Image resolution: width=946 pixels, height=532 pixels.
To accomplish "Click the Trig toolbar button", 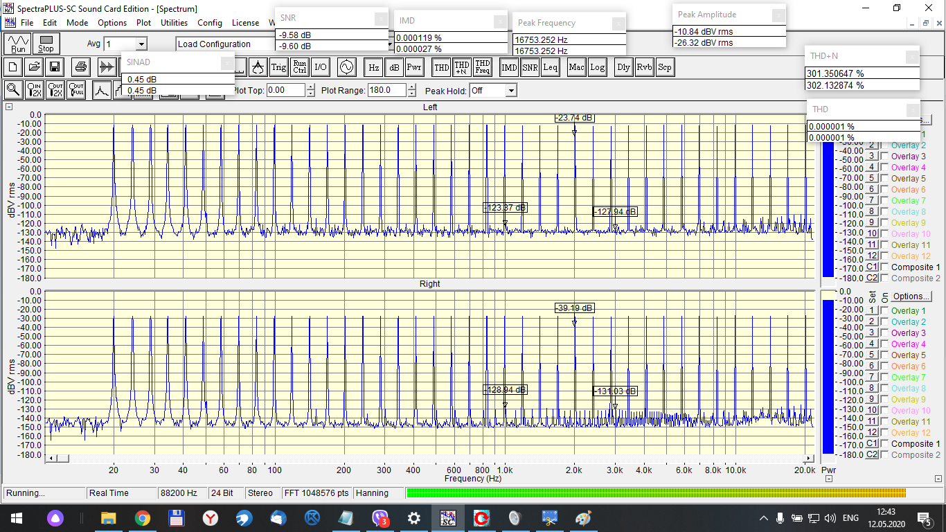I will pos(278,67).
